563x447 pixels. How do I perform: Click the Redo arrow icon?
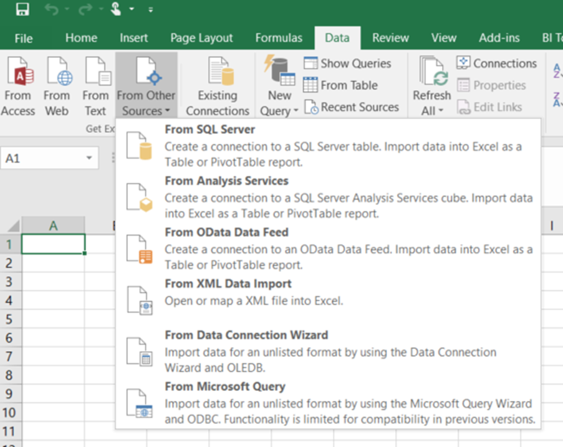(85, 9)
